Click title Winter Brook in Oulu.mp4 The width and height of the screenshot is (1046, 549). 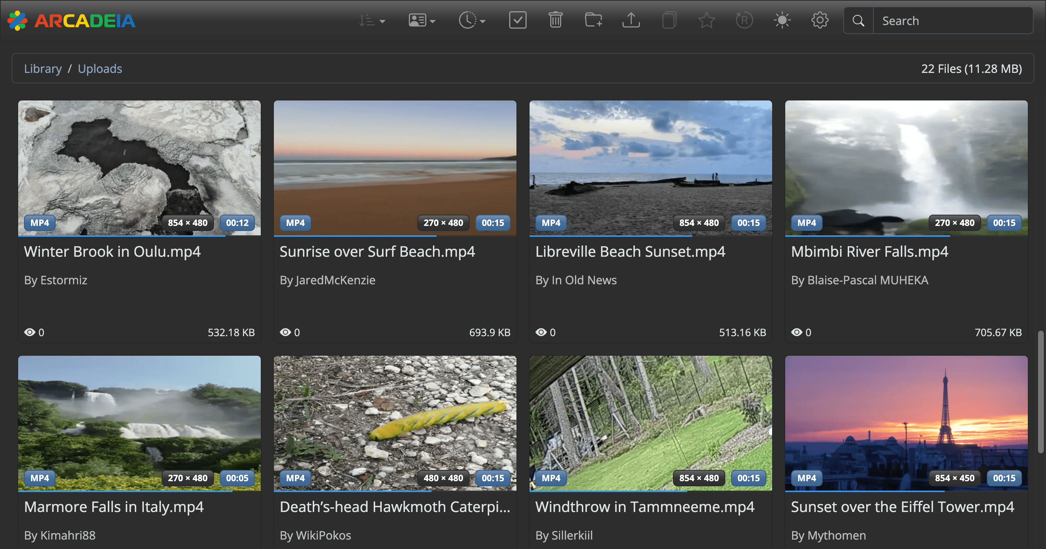[x=113, y=252]
